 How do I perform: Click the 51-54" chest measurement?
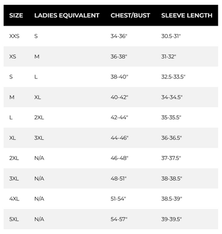click(x=118, y=199)
